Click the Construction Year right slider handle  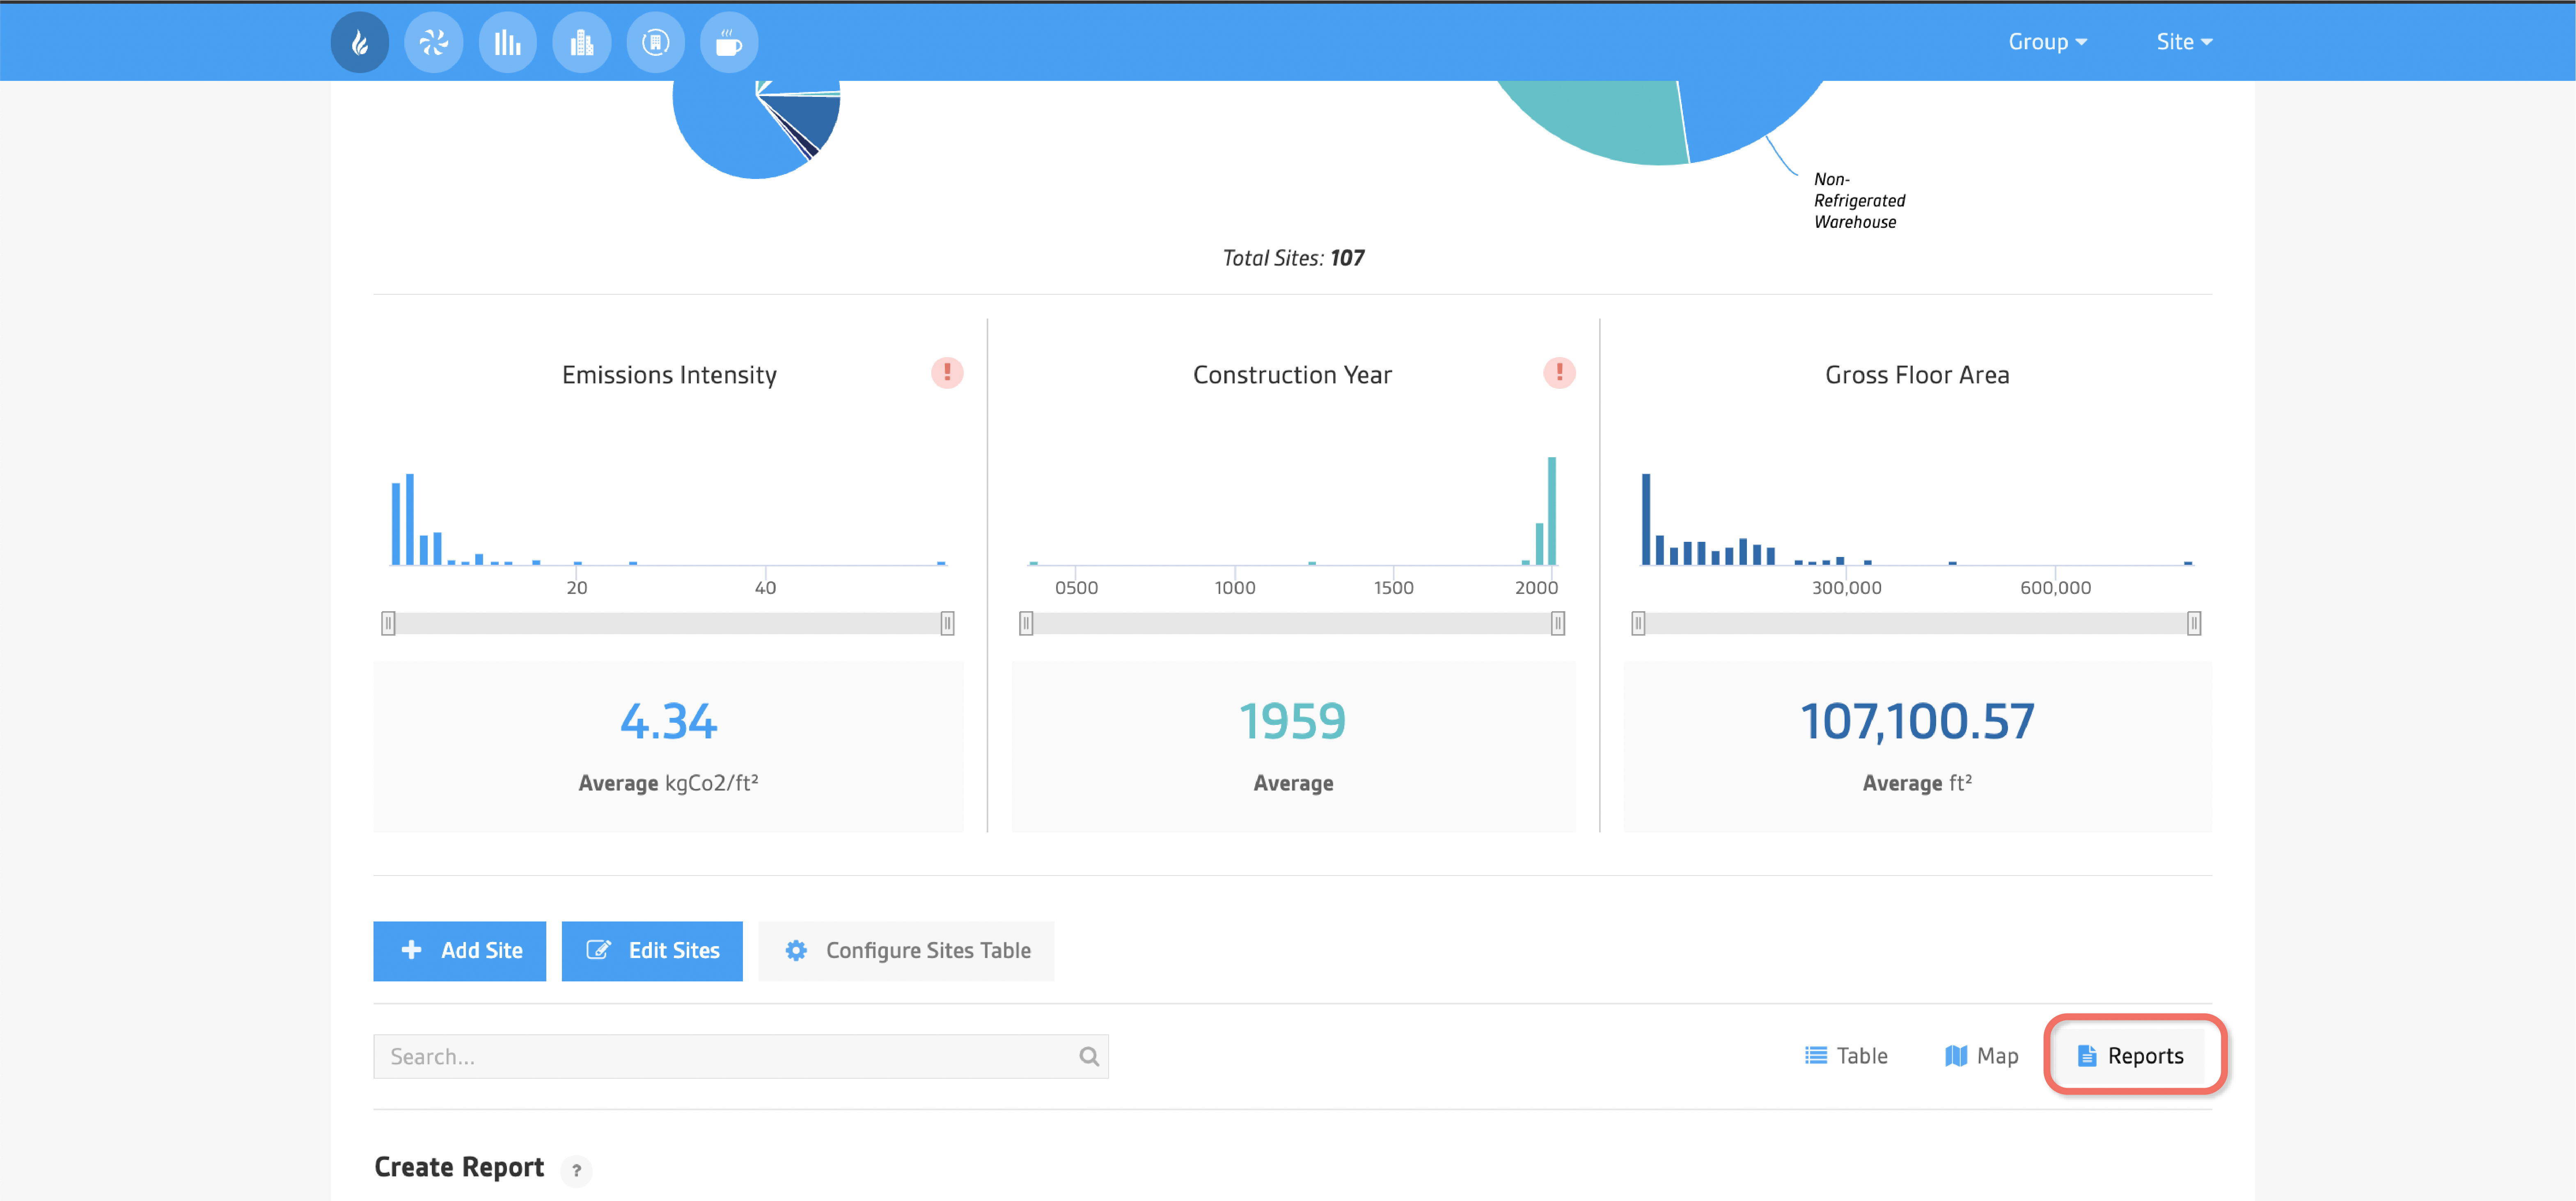tap(1558, 623)
